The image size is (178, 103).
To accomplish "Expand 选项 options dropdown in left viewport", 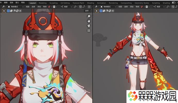I will (x=88, y=11).
